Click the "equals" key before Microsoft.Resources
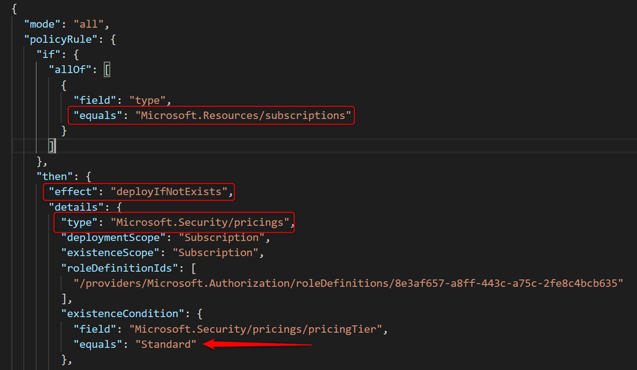The image size is (637, 370). tap(98, 116)
